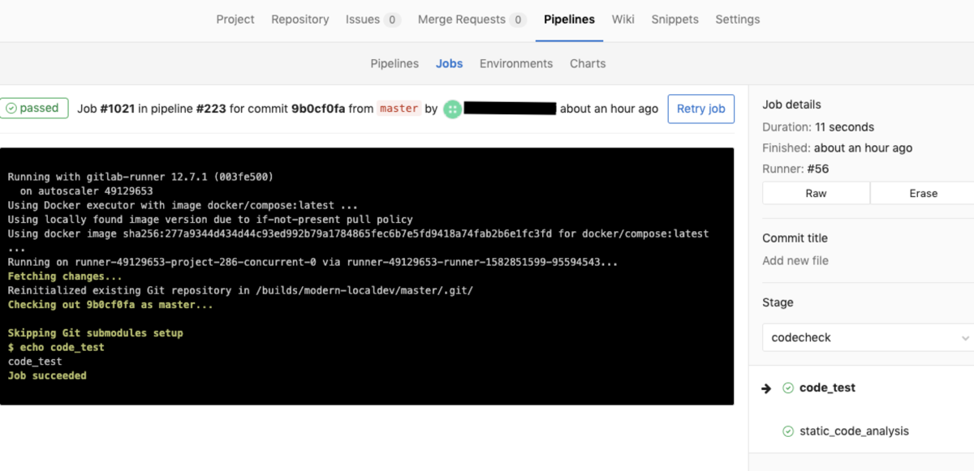Open the Merge Requests tab
Image resolution: width=974 pixels, height=471 pixels.
pos(472,19)
